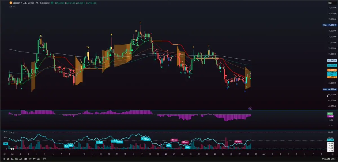Viewport: 338px width, 162px height.
Task: Switch to the 5Y range
Action: point(34,159)
